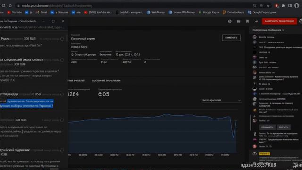This screenshot has width=302, height=170.
Task: Click the replay icon on Редис donation
Action: pos(62,39)
